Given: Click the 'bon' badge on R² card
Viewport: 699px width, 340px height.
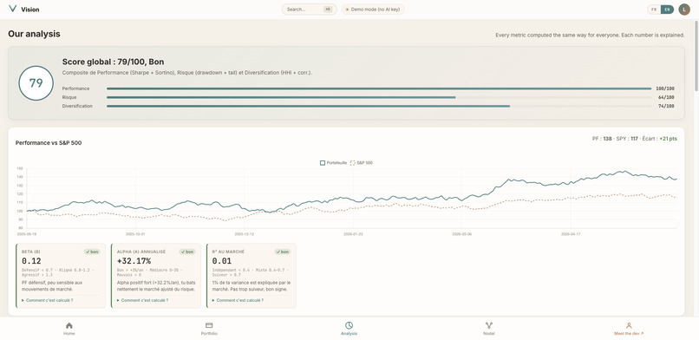Looking at the screenshot, I should (283, 252).
